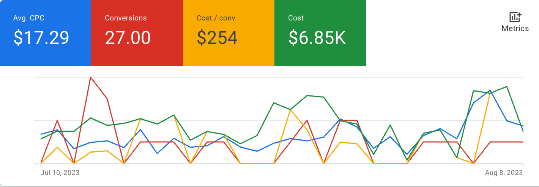Click the empty part of the blue metric card
Screen dimensions: 539x187
[46, 57]
